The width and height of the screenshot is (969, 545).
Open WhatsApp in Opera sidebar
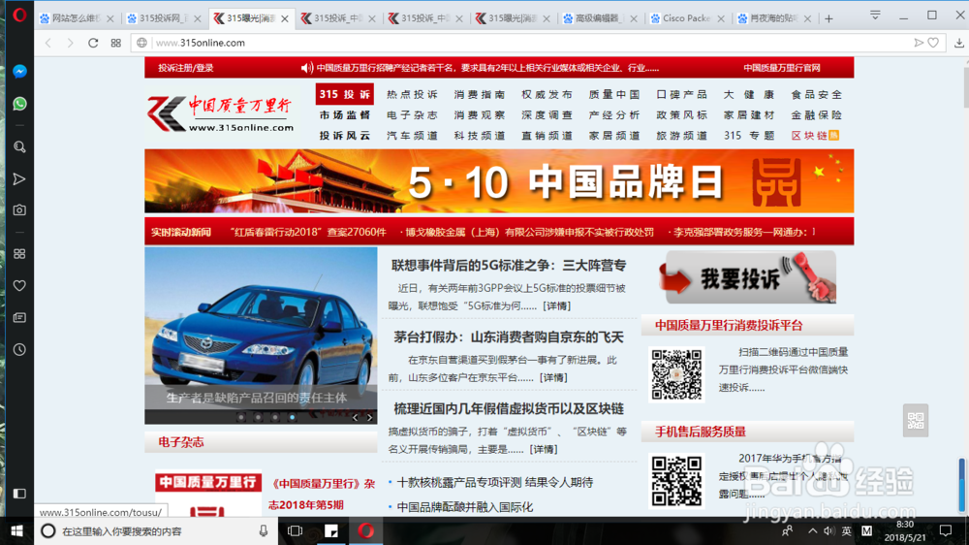19,104
